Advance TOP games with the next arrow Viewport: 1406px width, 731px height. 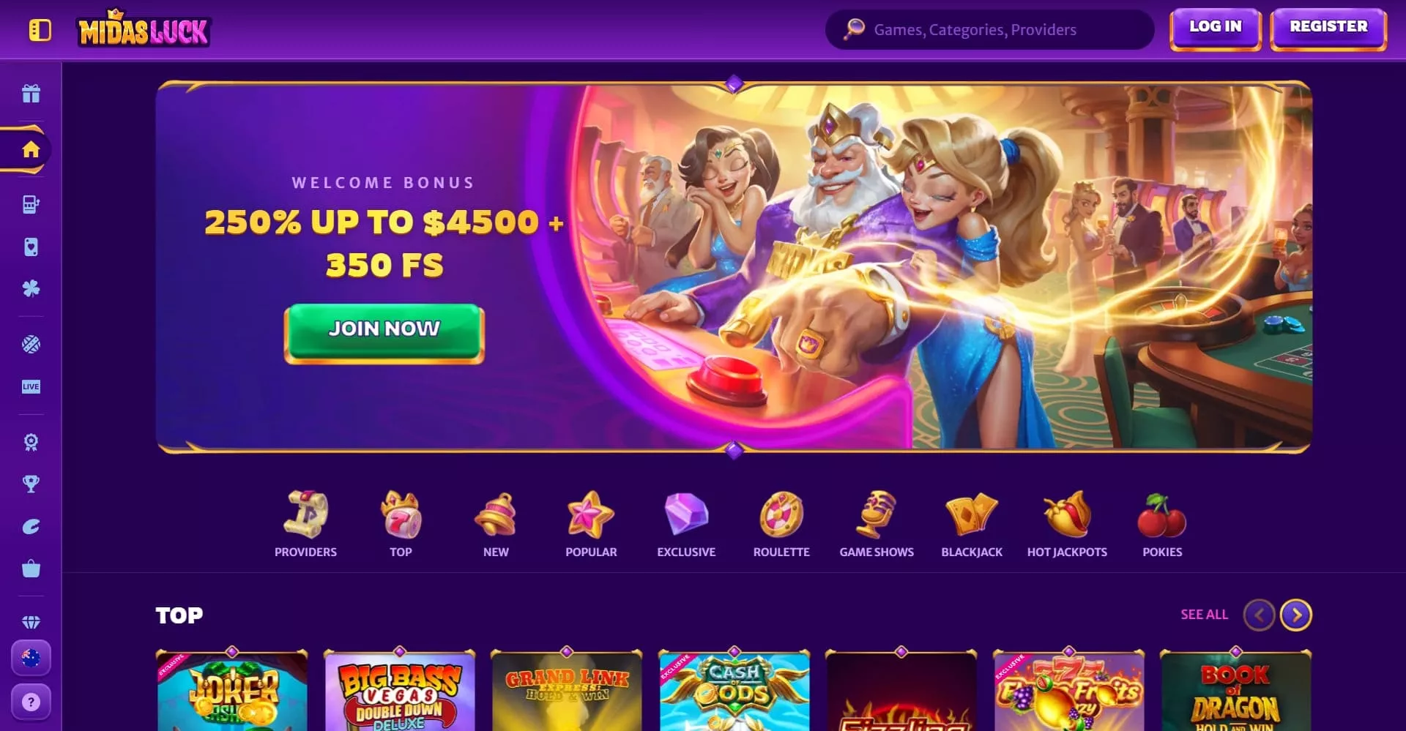pos(1295,615)
